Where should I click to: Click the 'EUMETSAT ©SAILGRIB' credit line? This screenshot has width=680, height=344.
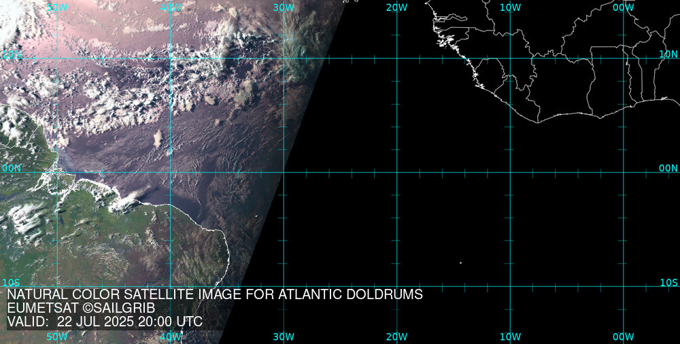tap(81, 309)
